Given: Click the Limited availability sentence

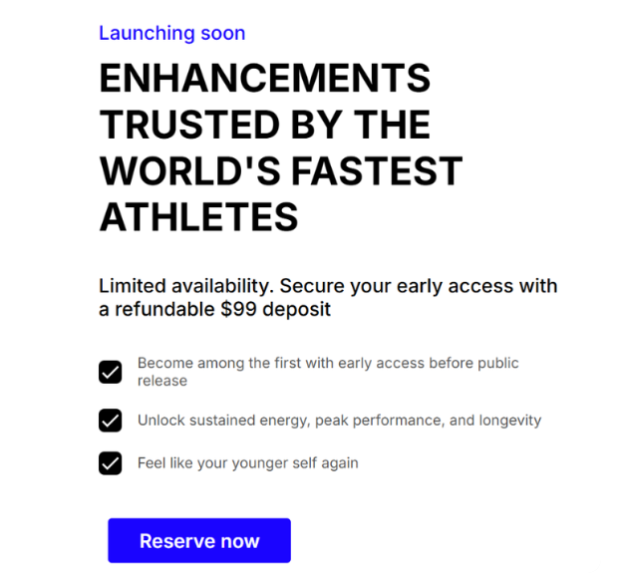Looking at the screenshot, I should (186, 286).
